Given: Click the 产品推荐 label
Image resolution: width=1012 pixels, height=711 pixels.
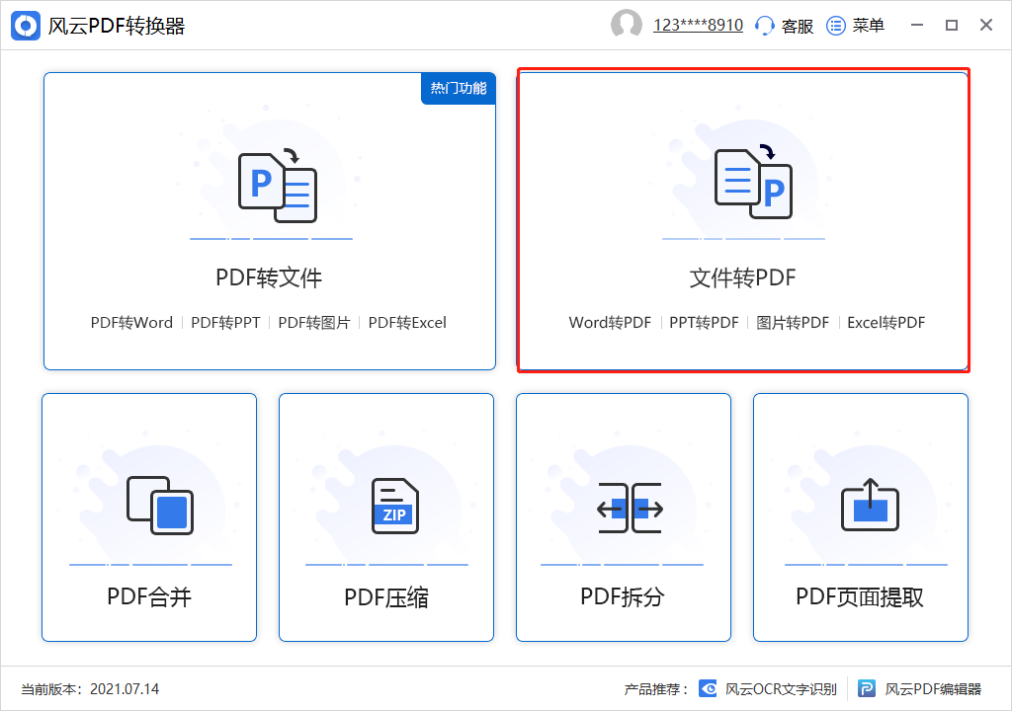Looking at the screenshot, I should (x=655, y=689).
